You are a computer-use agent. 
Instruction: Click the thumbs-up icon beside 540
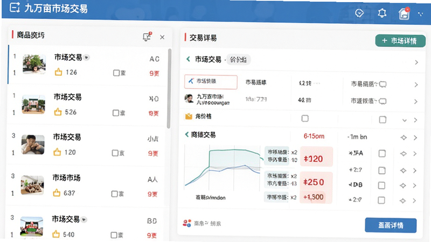click(x=56, y=234)
